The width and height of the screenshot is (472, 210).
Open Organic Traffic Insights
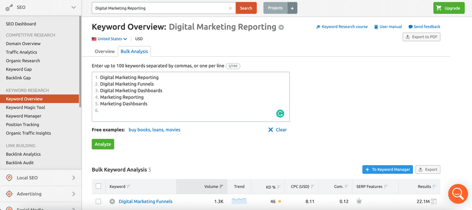pyautogui.click(x=28, y=133)
